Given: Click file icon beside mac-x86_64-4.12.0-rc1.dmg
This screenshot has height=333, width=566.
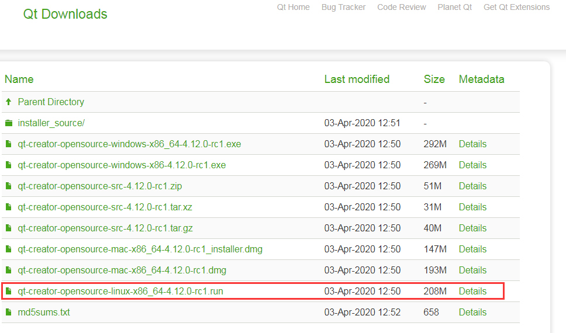Looking at the screenshot, I should coord(9,270).
